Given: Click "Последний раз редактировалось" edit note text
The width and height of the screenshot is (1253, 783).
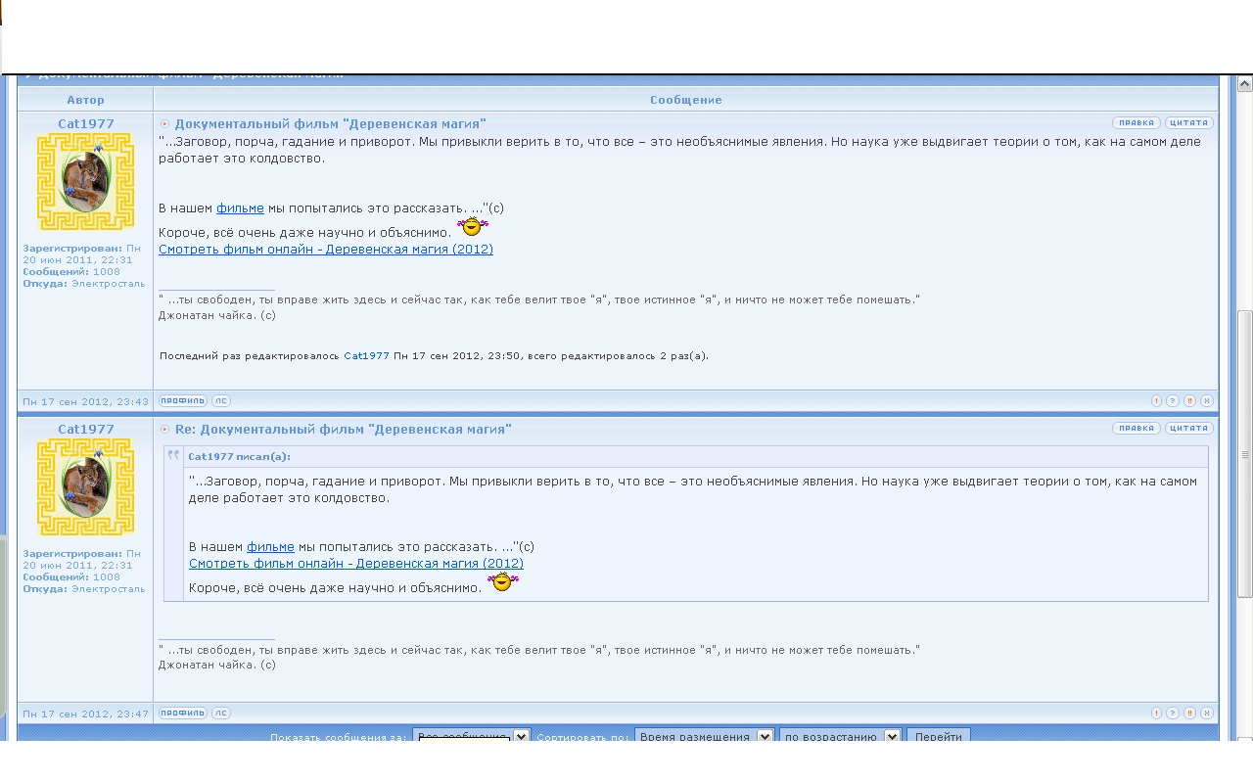Looking at the screenshot, I should point(250,356).
